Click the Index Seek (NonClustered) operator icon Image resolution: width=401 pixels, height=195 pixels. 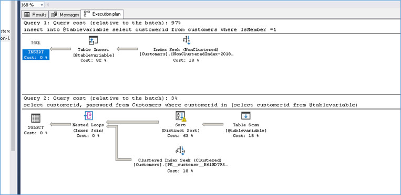[187, 40]
